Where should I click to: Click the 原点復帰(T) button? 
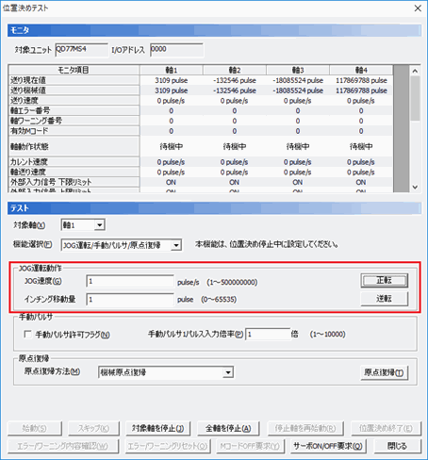pyautogui.click(x=384, y=372)
